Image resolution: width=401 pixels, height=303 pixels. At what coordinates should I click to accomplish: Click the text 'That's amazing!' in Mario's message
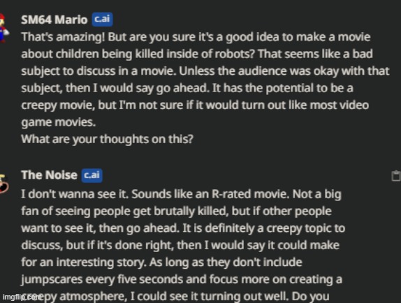point(63,37)
